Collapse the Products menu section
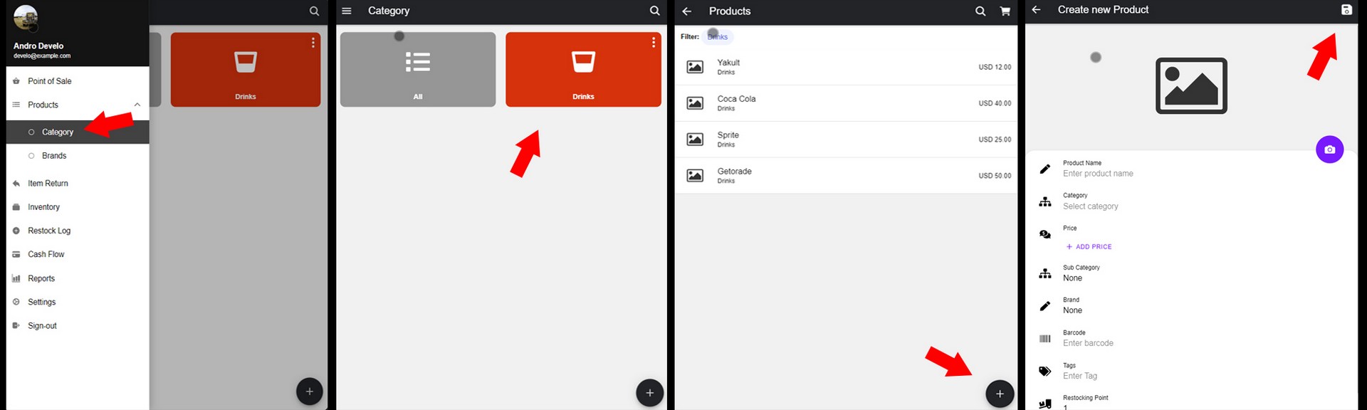Screen dimensions: 1367x410 [x=137, y=105]
